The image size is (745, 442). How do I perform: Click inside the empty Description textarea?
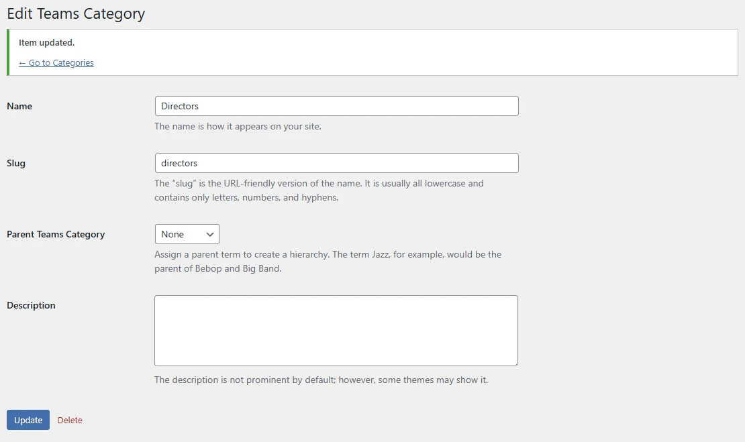336,330
